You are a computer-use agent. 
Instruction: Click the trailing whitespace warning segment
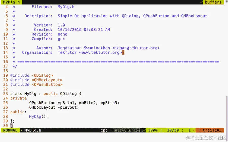pyautogui.click(x=210, y=130)
